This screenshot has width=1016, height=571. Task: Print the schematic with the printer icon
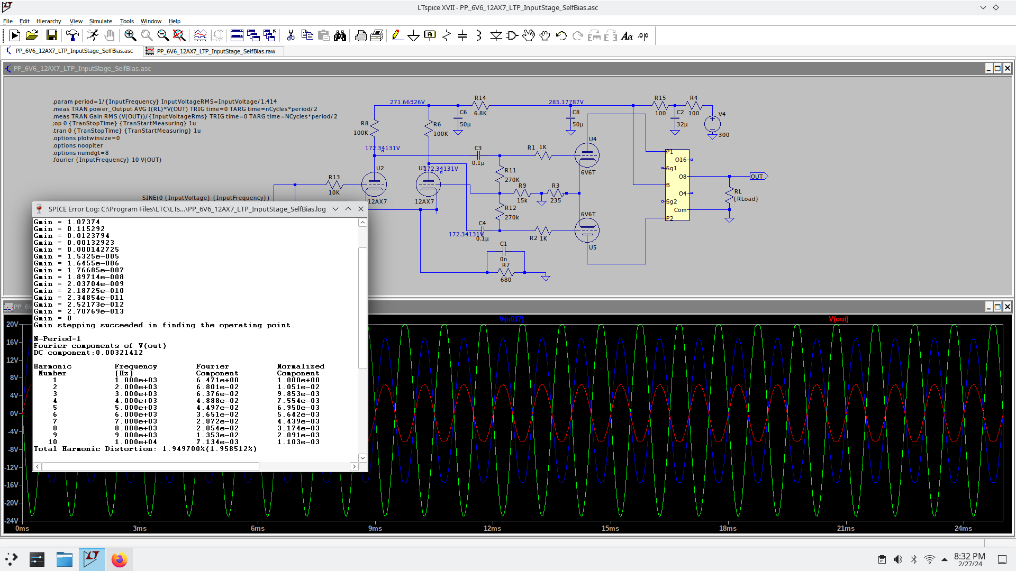tap(361, 35)
